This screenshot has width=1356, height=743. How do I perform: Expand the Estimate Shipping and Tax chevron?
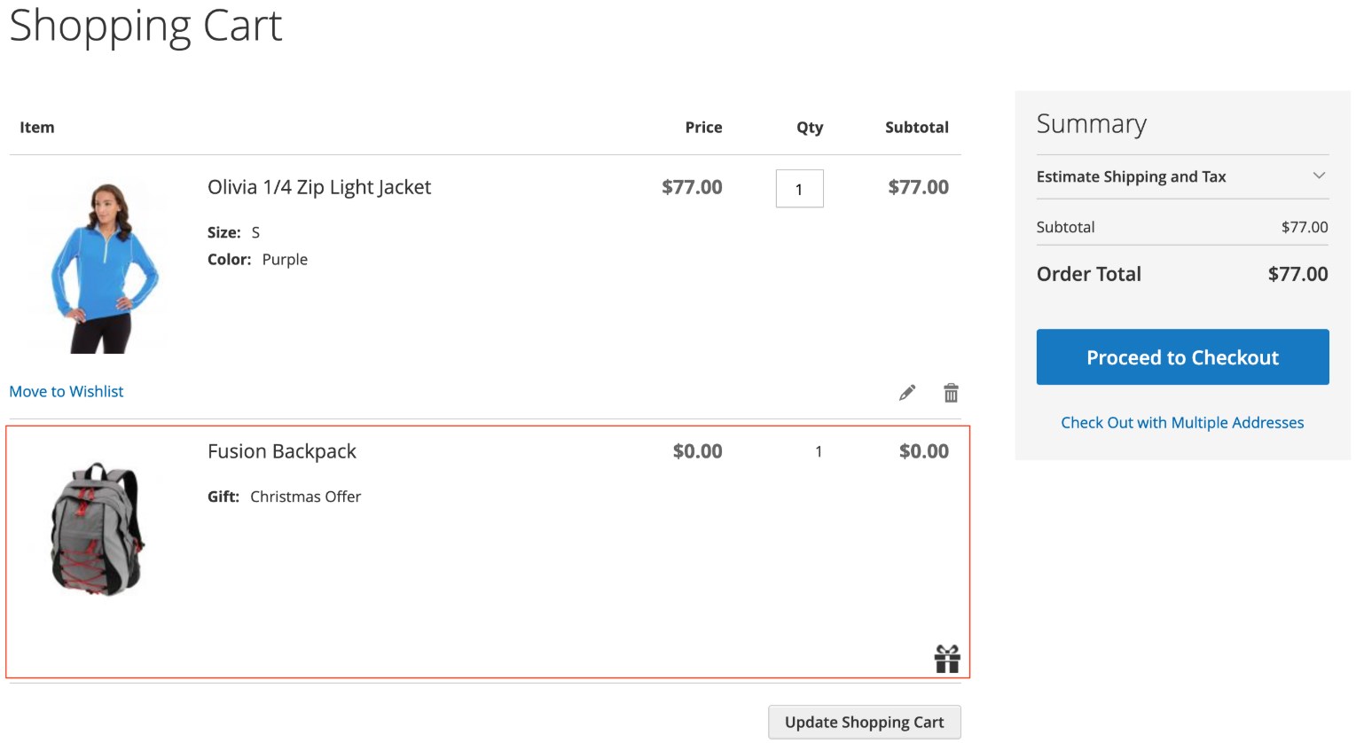[1319, 176]
